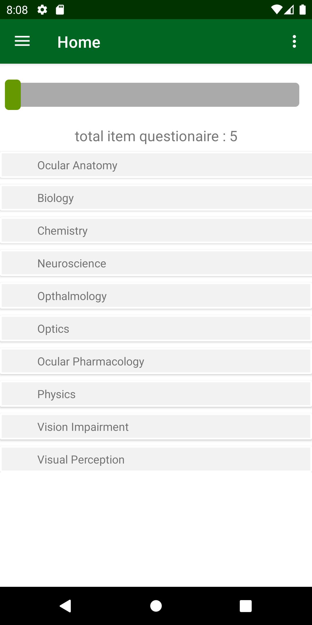Tap the green progress slider handle

pyautogui.click(x=13, y=95)
